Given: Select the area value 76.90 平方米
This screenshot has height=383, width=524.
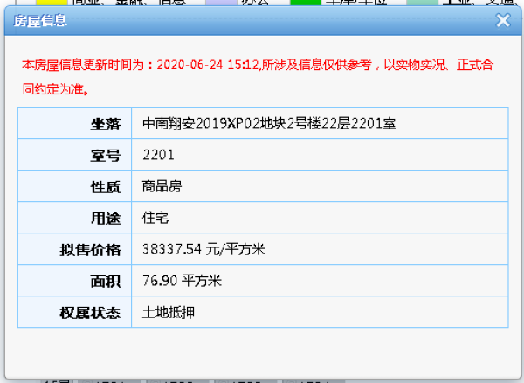Looking at the screenshot, I should click(x=183, y=281).
